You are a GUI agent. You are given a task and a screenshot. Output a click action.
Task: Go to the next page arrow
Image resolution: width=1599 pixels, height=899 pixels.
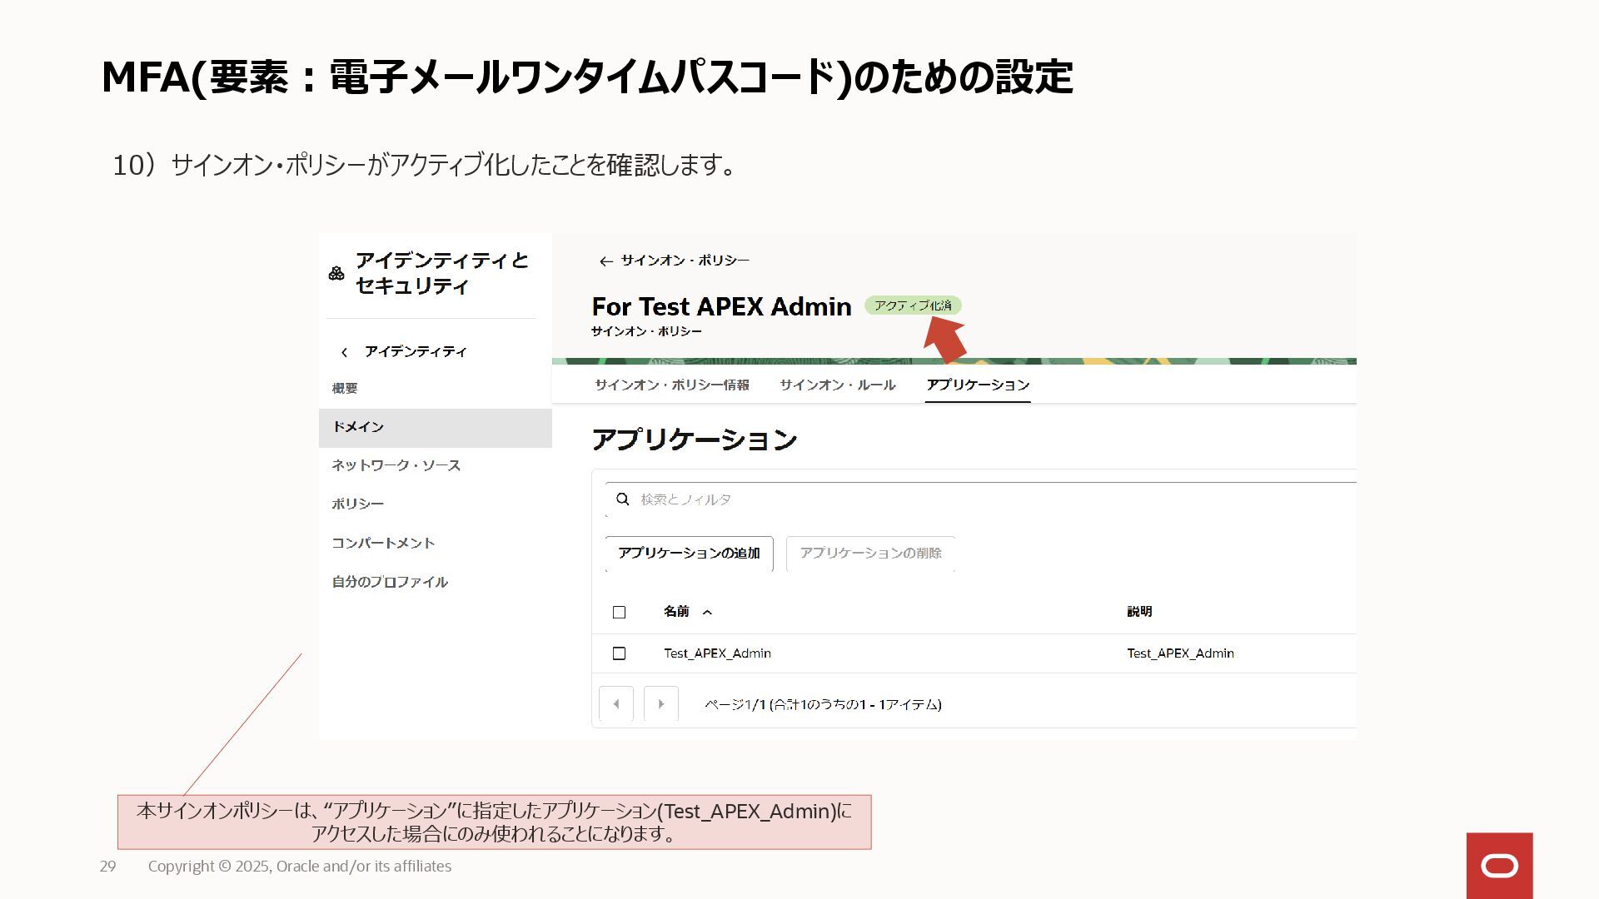click(661, 704)
